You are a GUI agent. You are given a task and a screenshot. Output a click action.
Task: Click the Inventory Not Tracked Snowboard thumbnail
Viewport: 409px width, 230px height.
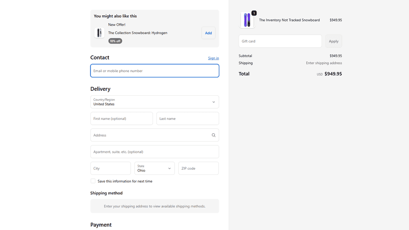[247, 20]
